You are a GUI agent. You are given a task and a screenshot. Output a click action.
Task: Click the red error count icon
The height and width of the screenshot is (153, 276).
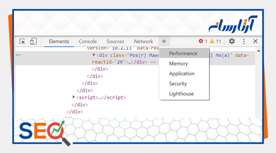pyautogui.click(x=201, y=41)
